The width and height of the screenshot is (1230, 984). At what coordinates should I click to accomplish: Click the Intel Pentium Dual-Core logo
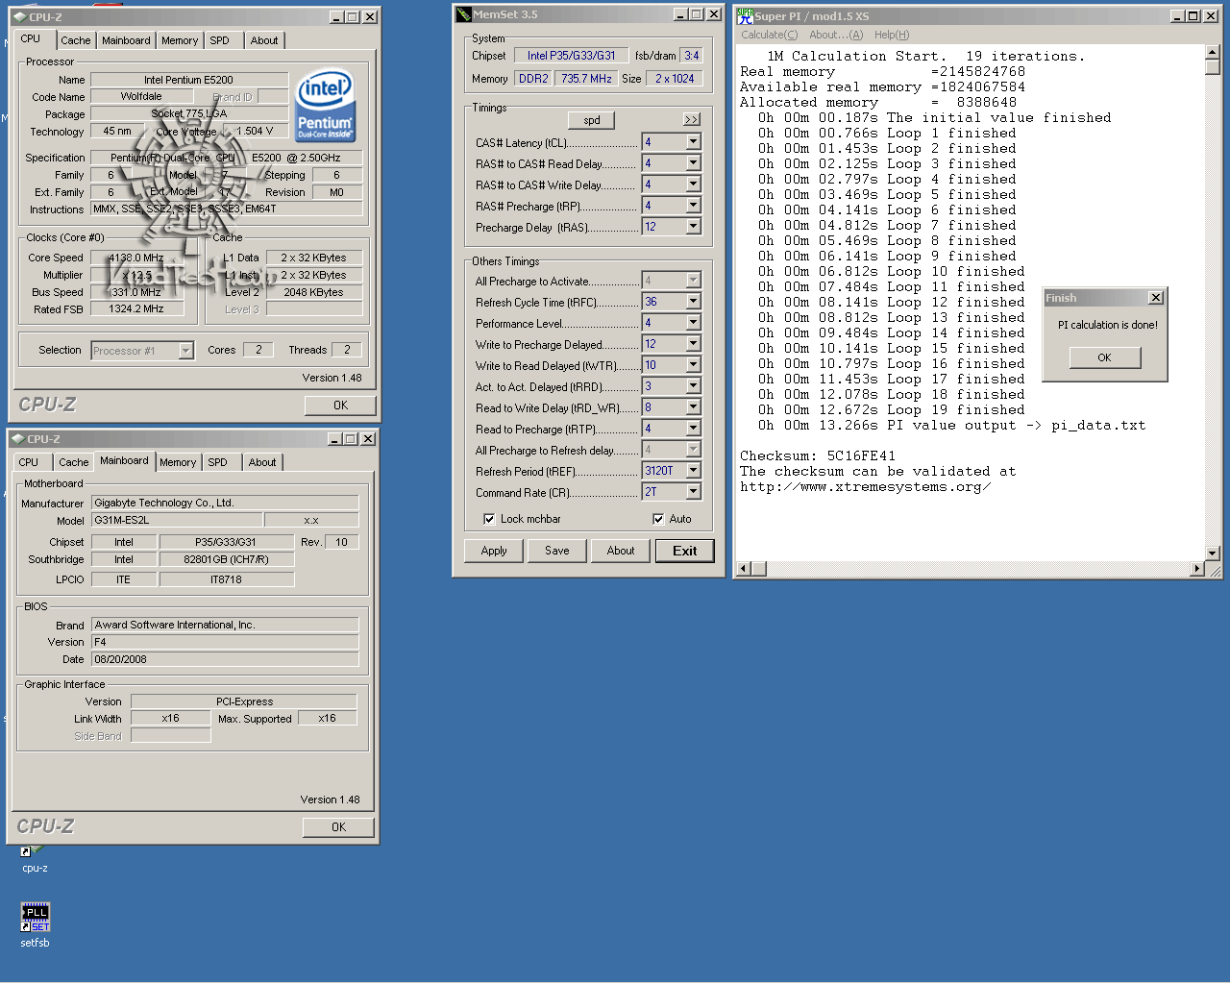[x=325, y=105]
